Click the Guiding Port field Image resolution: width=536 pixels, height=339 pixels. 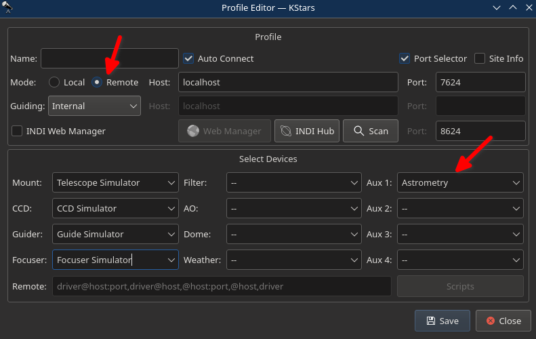[x=480, y=106]
